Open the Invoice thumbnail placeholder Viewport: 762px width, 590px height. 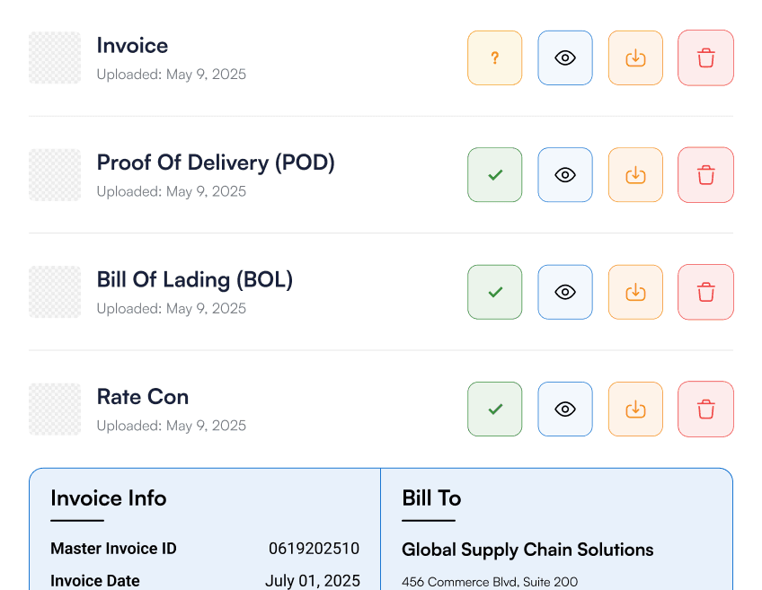[55, 57]
